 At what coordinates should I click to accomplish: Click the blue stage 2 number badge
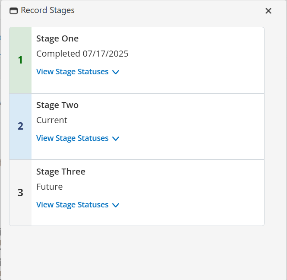[x=20, y=126]
